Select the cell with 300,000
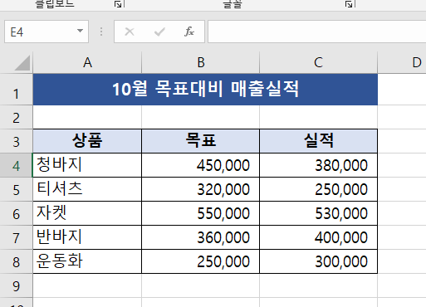426x307 pixels. coord(318,261)
